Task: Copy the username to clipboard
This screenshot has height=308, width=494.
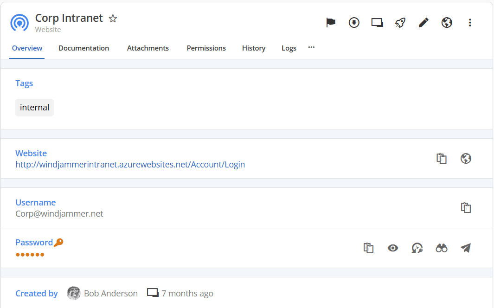Action: 466,208
